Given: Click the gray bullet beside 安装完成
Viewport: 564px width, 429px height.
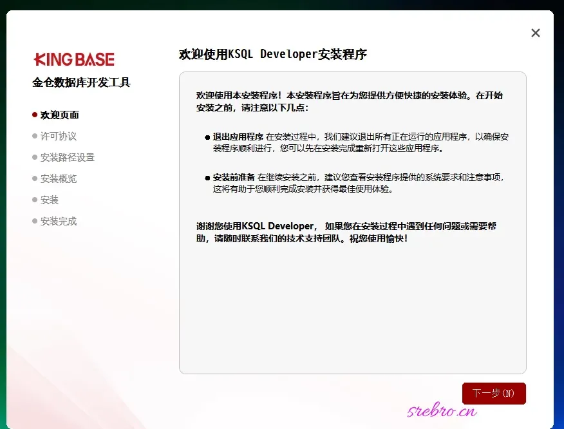Looking at the screenshot, I should pos(35,221).
